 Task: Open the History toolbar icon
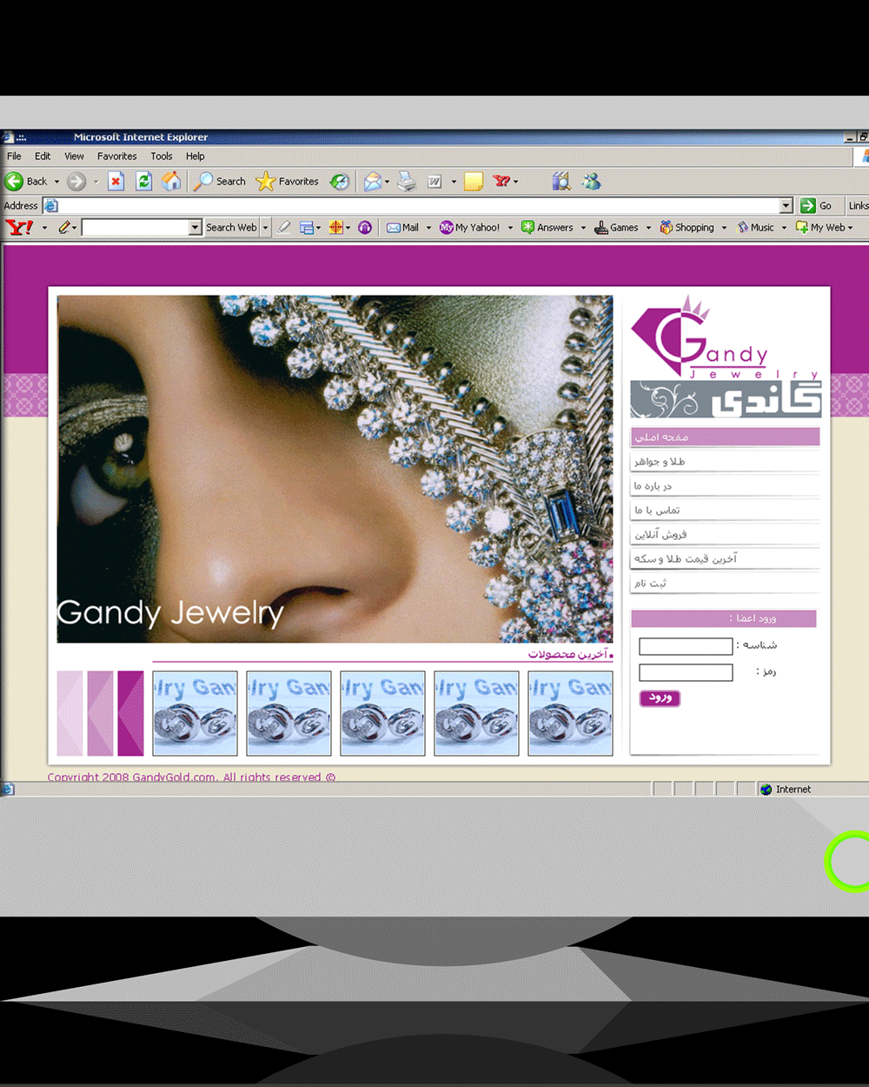click(340, 181)
